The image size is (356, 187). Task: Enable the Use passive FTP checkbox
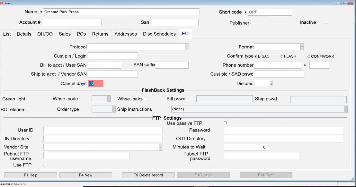coord(225,123)
